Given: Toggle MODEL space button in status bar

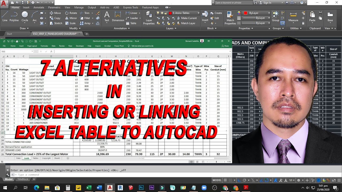Looking at the screenshot, I should point(217,180).
